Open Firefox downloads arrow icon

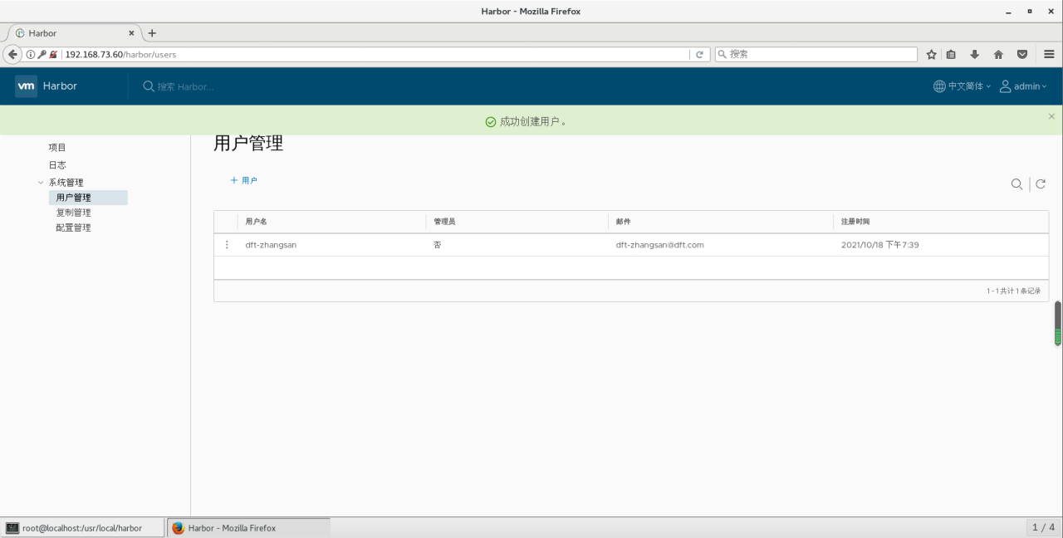coord(974,54)
